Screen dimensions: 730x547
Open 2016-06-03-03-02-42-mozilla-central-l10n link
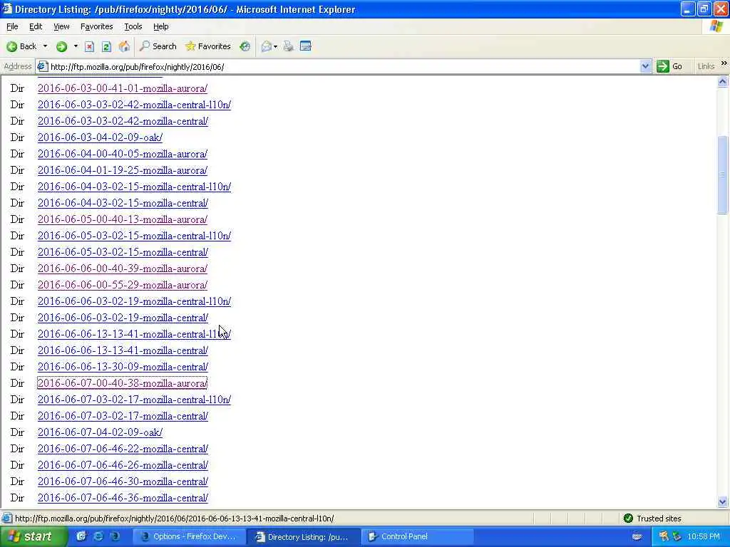pos(134,105)
